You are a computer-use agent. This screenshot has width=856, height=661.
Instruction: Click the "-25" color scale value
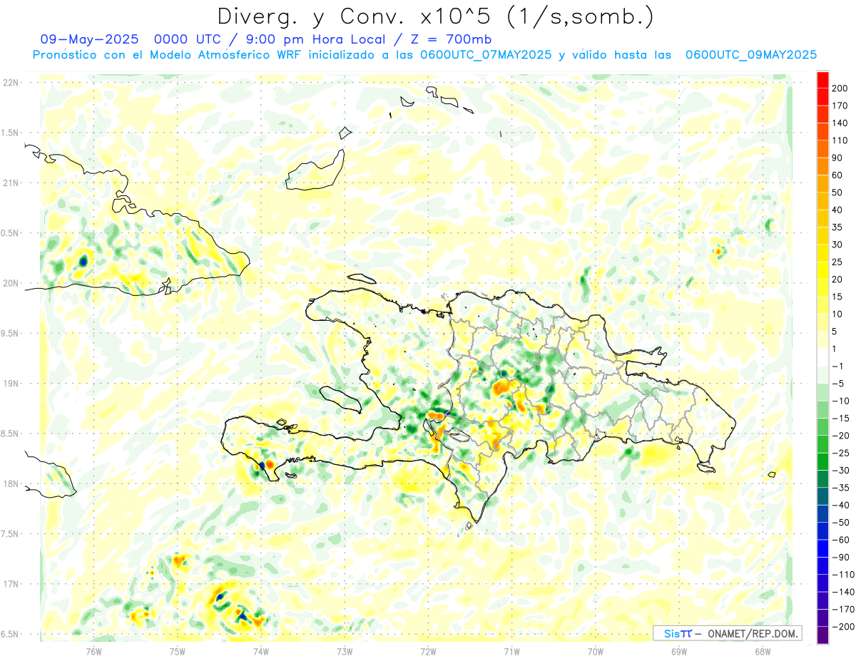pyautogui.click(x=842, y=452)
